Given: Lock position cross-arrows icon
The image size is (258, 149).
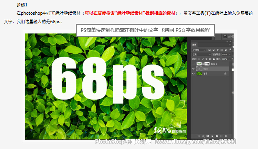Looking at the screenshot, I should click(206, 59).
